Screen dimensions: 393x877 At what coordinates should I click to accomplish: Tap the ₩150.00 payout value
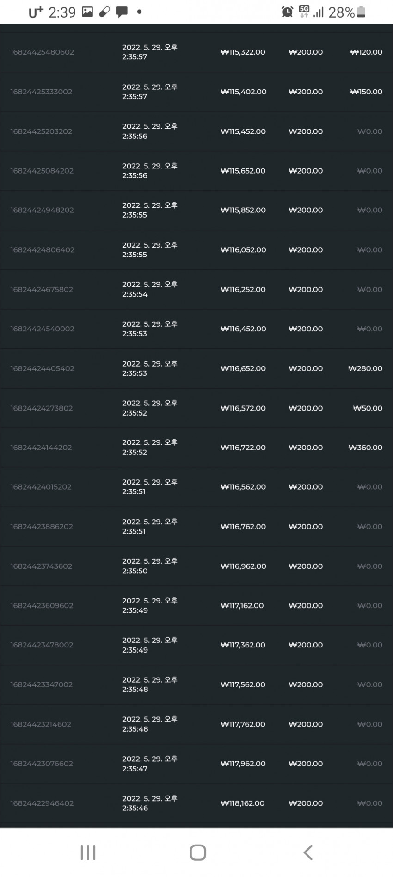pos(366,92)
